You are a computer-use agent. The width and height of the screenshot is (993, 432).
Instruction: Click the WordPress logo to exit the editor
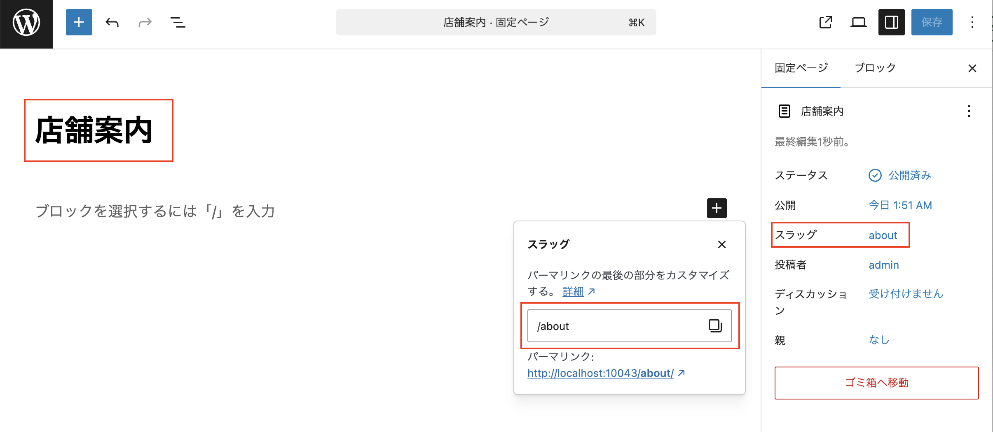click(26, 23)
